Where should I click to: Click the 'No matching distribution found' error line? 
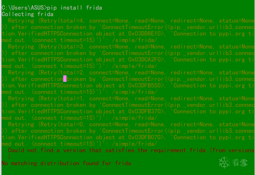pos(66,163)
